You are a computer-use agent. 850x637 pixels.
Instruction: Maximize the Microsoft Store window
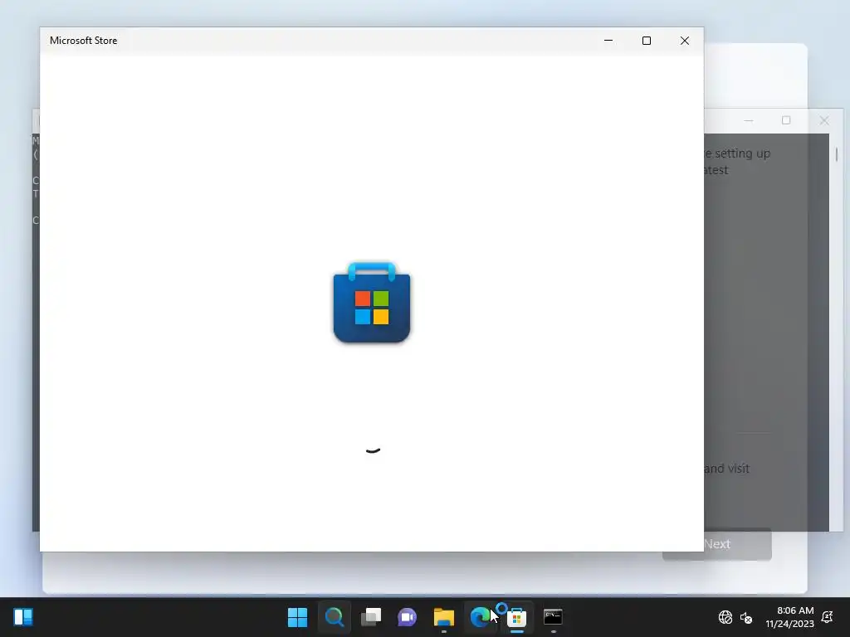pos(646,41)
